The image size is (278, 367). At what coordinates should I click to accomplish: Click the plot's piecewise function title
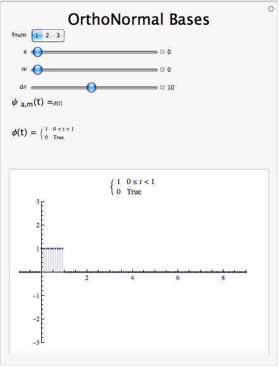[x=132, y=187]
